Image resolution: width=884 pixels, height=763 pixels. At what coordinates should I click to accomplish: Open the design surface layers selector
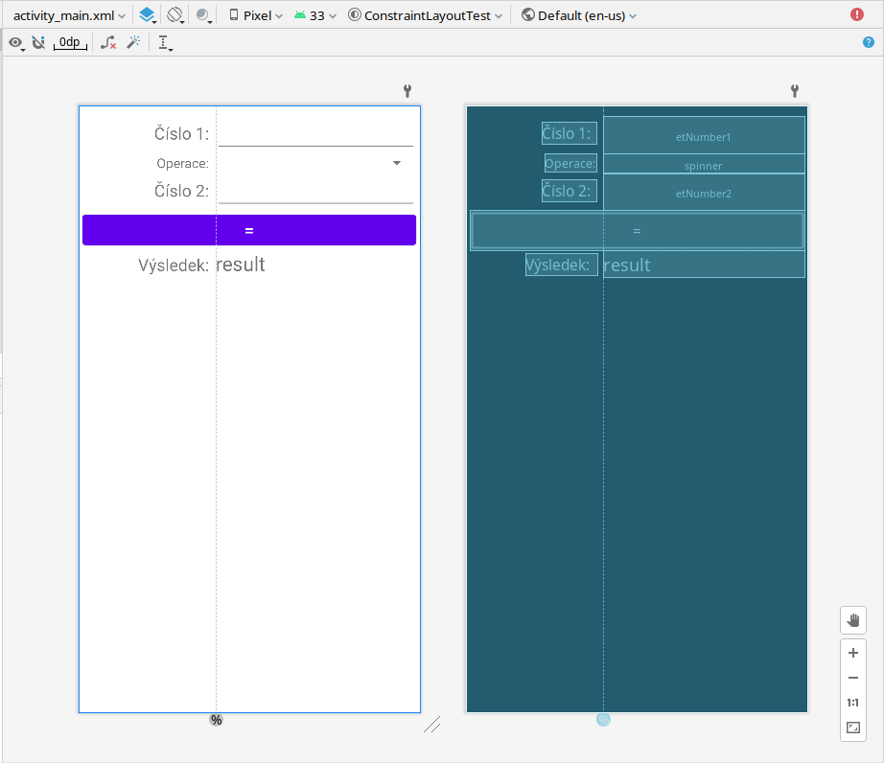[x=147, y=15]
